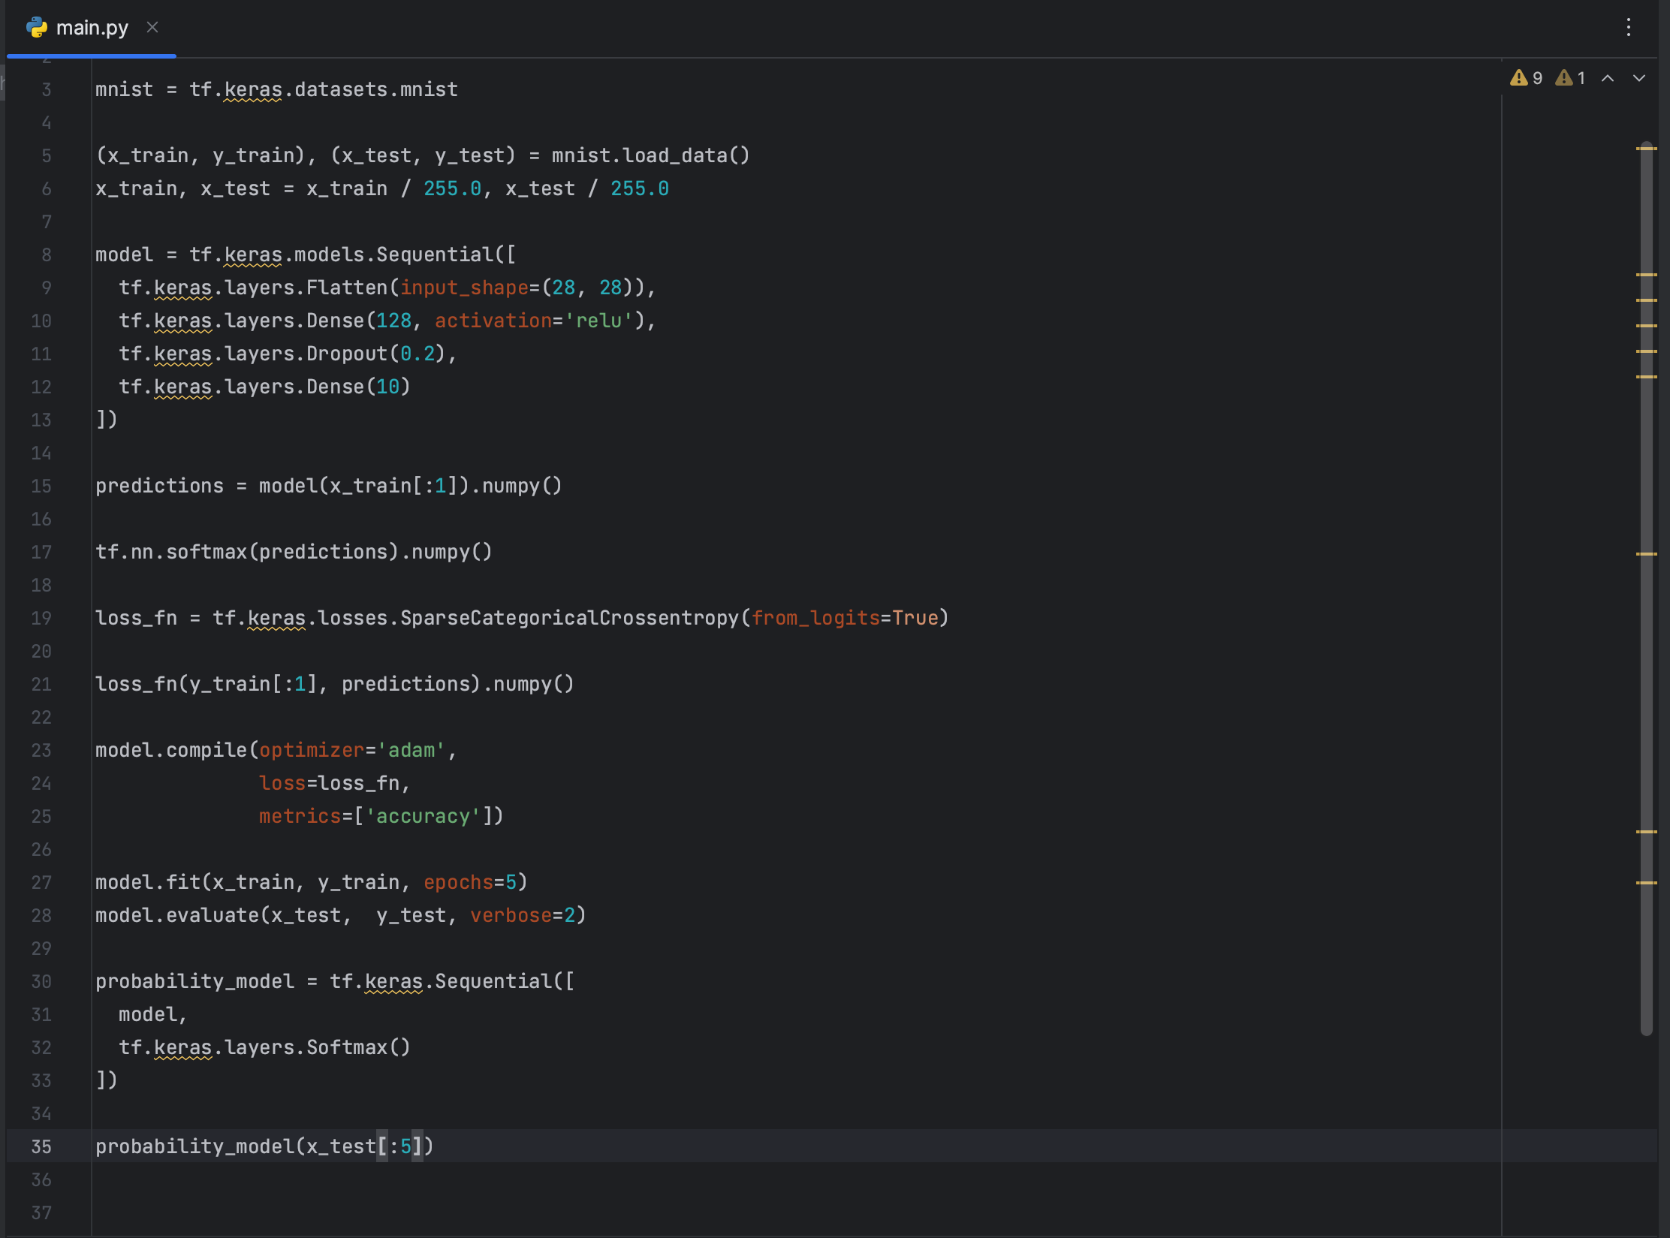This screenshot has width=1670, height=1238.
Task: Click the 'adam' optimizer string
Action: pos(411,750)
